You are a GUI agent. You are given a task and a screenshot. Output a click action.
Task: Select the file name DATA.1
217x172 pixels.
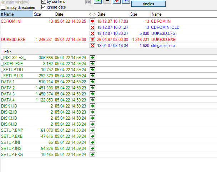pyautogui.click(x=8, y=82)
